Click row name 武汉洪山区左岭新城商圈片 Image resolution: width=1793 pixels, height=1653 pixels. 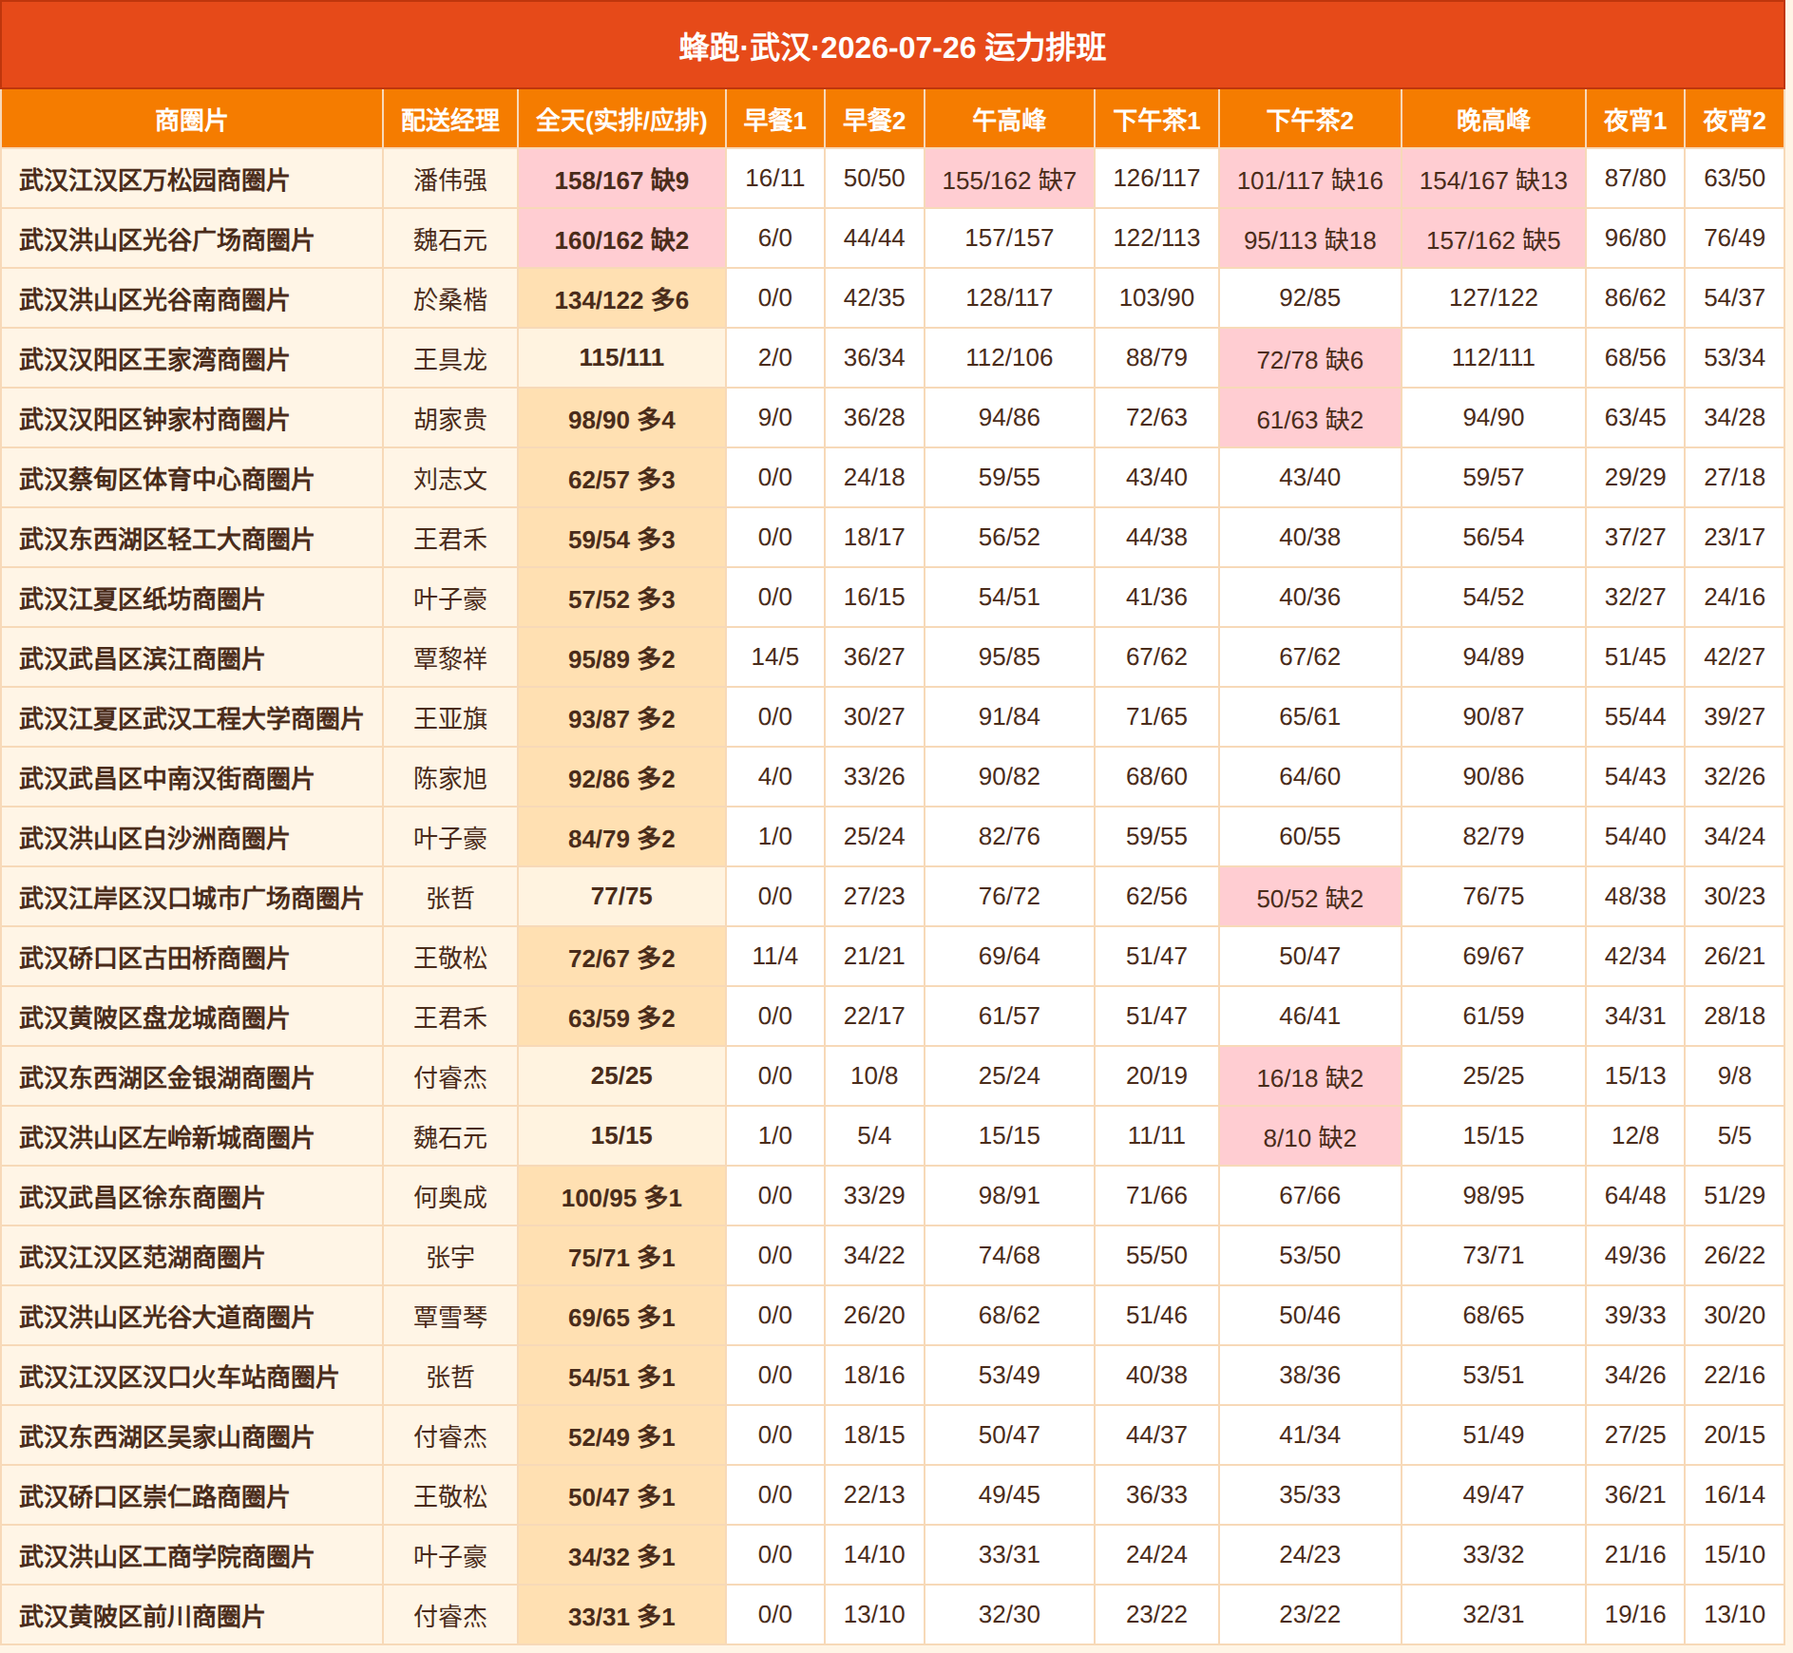coord(166,1137)
